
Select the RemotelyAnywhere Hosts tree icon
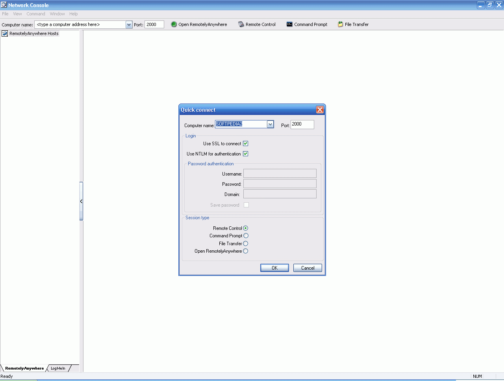(5, 33)
